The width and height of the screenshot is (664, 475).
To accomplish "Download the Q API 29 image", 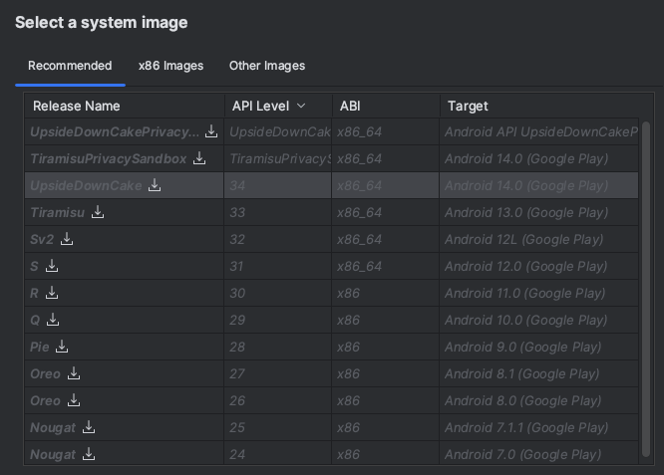I will click(53, 320).
